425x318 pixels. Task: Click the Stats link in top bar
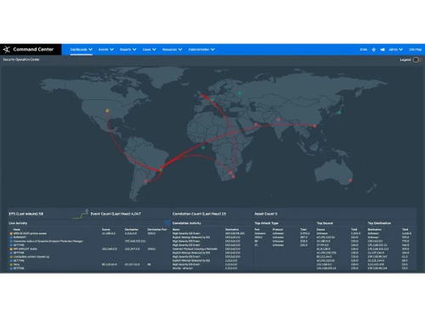364,49
